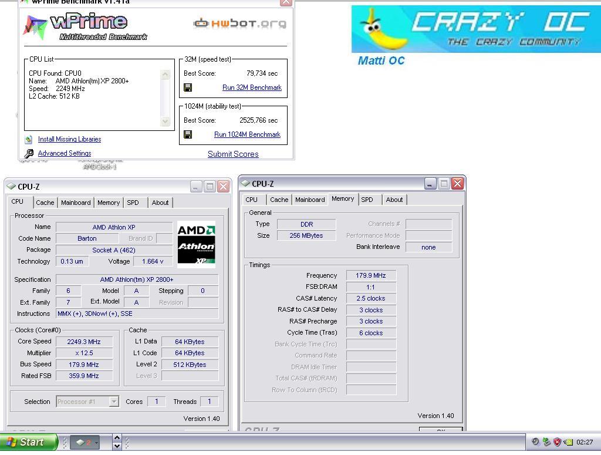Click the Code Name Barton field
Image resolution: width=601 pixels, height=455 pixels.
pos(87,238)
